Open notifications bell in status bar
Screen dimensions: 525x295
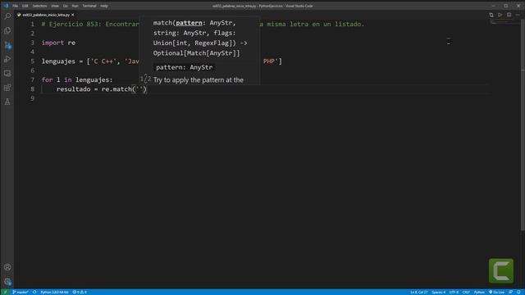pyautogui.click(x=518, y=292)
